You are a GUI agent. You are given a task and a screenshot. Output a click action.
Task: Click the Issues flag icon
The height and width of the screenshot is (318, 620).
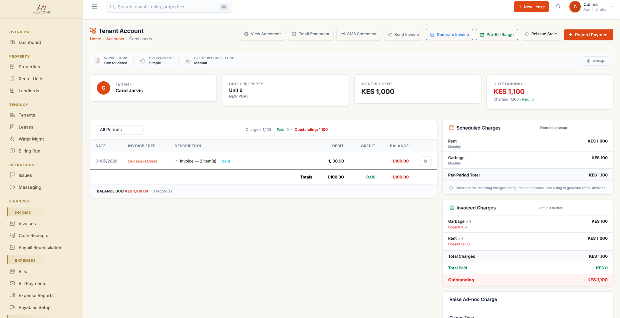pyautogui.click(x=12, y=175)
